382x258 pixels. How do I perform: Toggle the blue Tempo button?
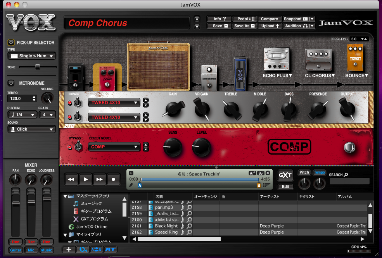pyautogui.click(x=320, y=172)
